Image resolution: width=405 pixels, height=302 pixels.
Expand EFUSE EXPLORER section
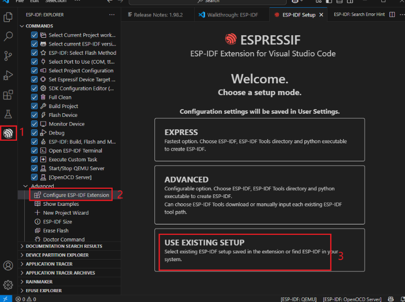coord(69,291)
